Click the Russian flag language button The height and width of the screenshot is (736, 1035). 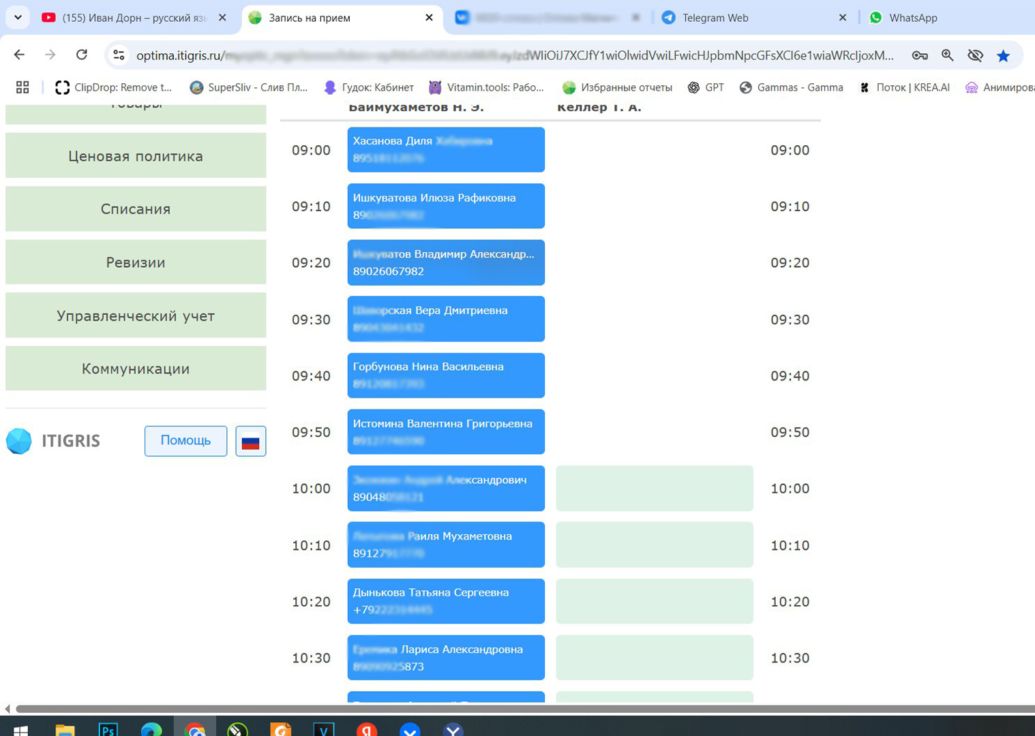pos(250,442)
